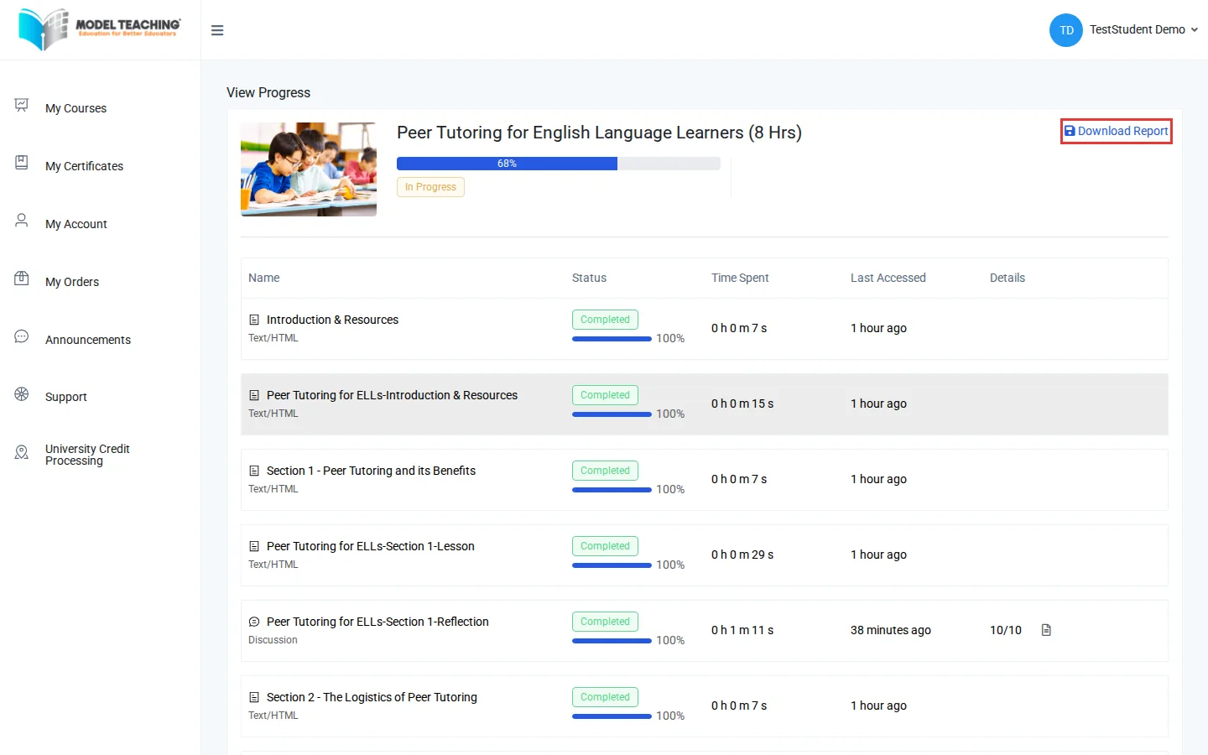Click the 68% course progress bar
The width and height of the screenshot is (1208, 755).
point(559,164)
